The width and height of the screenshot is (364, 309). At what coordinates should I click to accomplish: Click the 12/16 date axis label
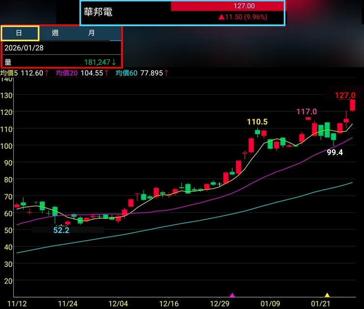169,304
